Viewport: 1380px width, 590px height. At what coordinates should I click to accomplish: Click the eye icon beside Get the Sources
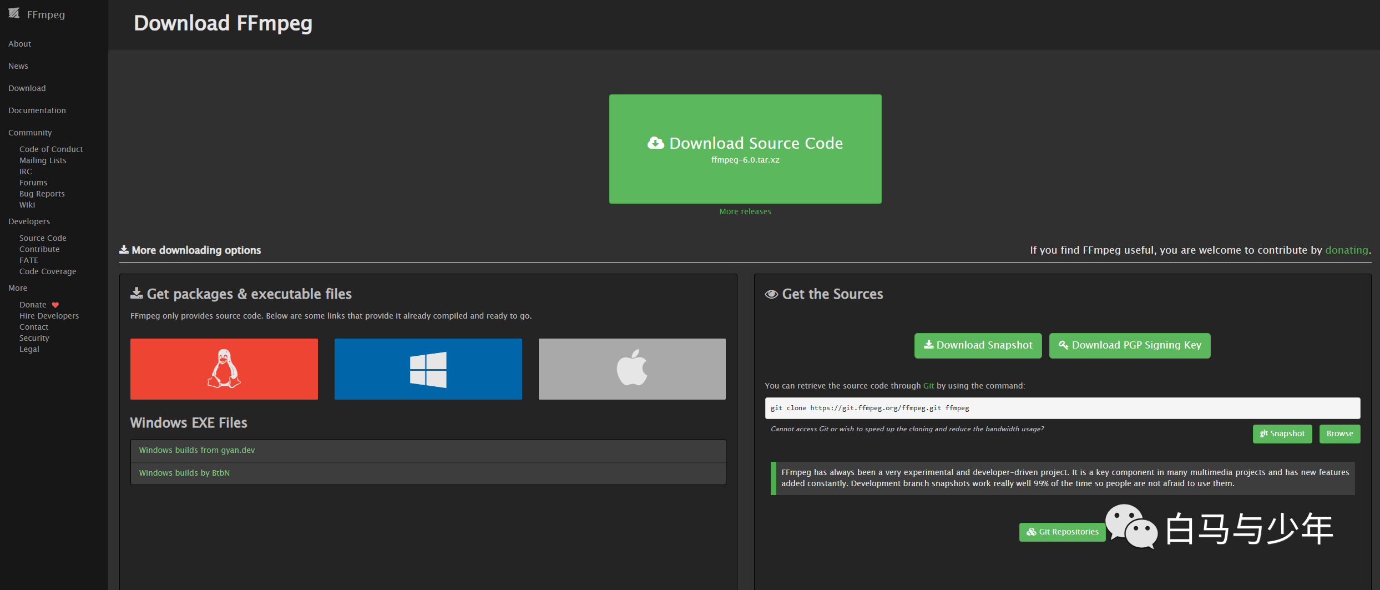tap(771, 294)
